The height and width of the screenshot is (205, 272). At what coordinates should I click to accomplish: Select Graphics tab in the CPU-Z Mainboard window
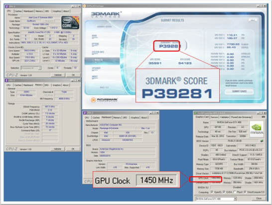(x=135, y=117)
